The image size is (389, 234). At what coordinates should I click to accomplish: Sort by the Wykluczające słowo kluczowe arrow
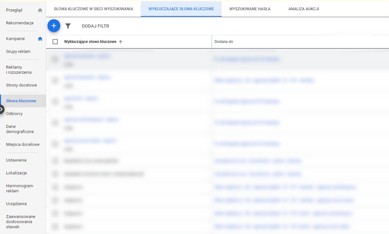(121, 42)
